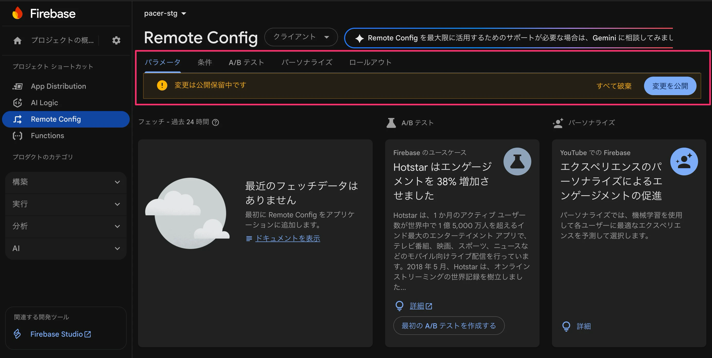Click the round flask icon on Hotstar card
Viewport: 712px width, 358px height.
(517, 162)
